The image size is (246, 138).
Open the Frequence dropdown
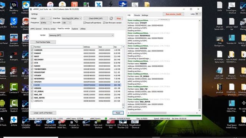pyautogui.click(x=46, y=23)
